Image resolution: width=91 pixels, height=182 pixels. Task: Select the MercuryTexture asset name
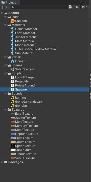pos(27,126)
